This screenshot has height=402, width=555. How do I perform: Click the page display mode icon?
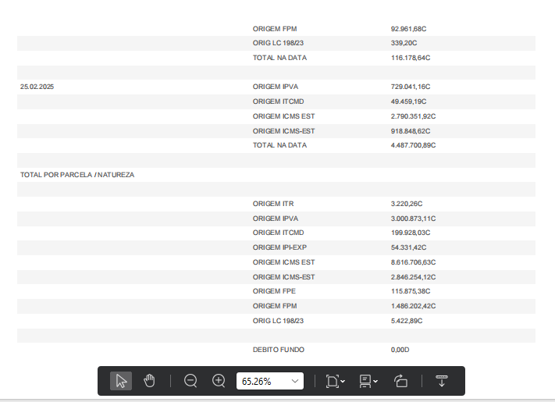pyautogui.click(x=365, y=381)
